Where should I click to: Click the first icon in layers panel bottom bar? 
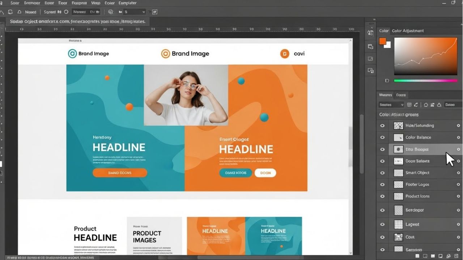pyautogui.click(x=417, y=256)
